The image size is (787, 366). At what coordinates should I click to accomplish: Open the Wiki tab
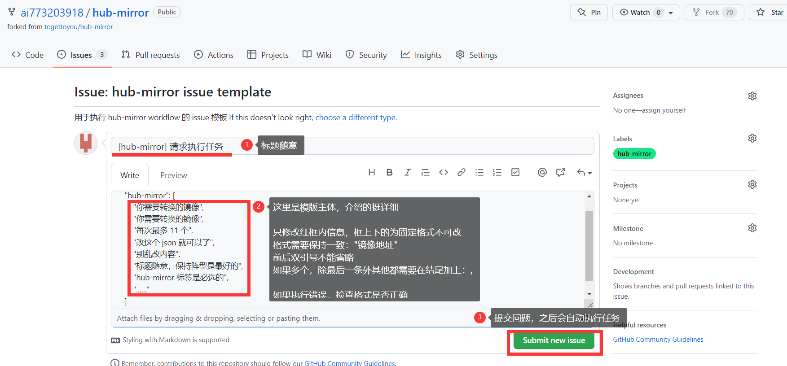click(x=317, y=55)
